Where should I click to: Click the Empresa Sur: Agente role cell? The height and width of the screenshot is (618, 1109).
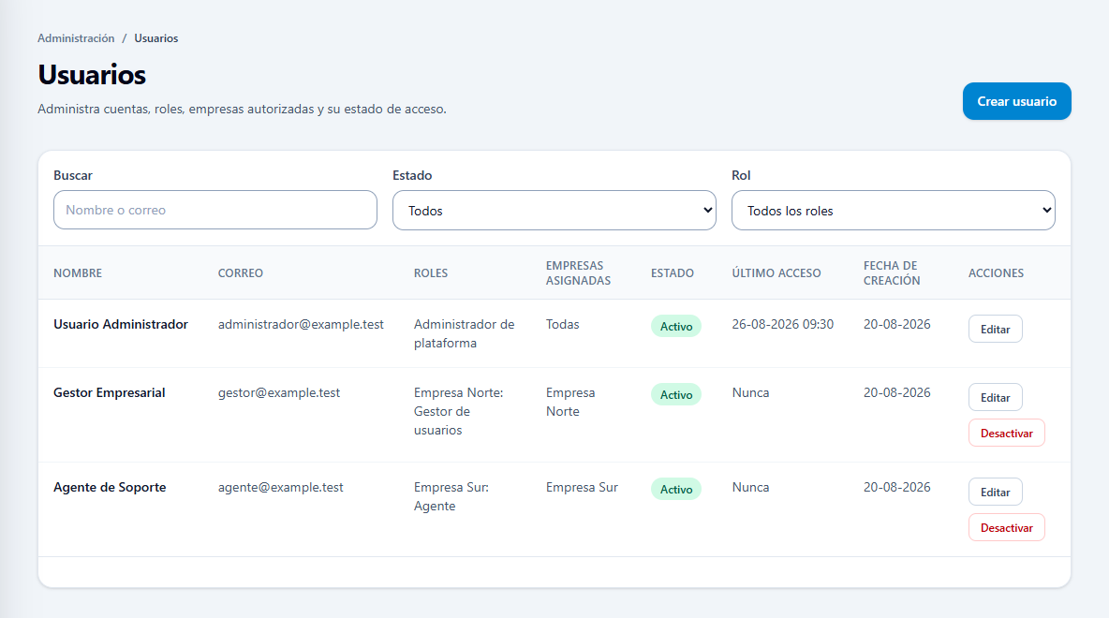click(x=451, y=496)
